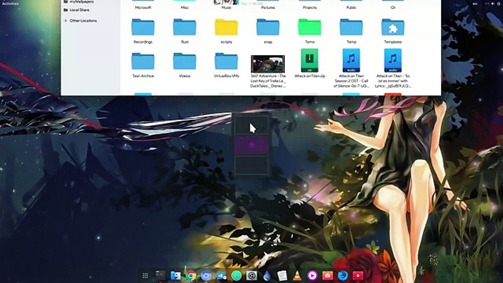The image size is (503, 283).
Task: Select the 360° Adventure DuckTales video thumbnail
Action: (268, 64)
